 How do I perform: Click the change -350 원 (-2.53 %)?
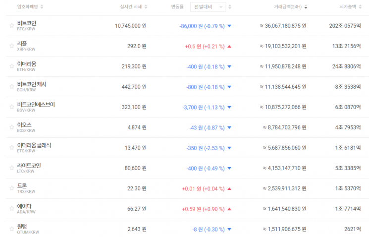tap(206, 148)
